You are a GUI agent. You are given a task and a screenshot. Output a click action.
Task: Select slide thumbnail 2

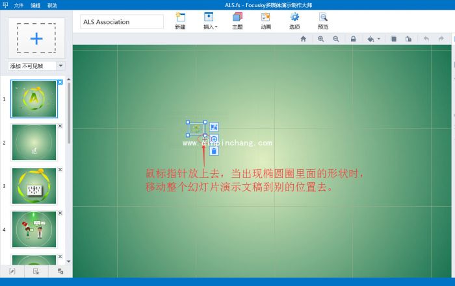click(x=34, y=143)
